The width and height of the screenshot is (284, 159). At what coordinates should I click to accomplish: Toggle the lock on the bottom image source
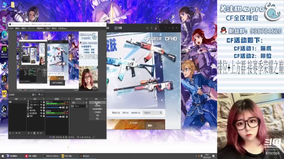click(44, 116)
